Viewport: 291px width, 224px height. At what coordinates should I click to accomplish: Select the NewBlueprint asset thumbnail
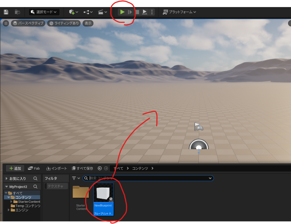103,194
